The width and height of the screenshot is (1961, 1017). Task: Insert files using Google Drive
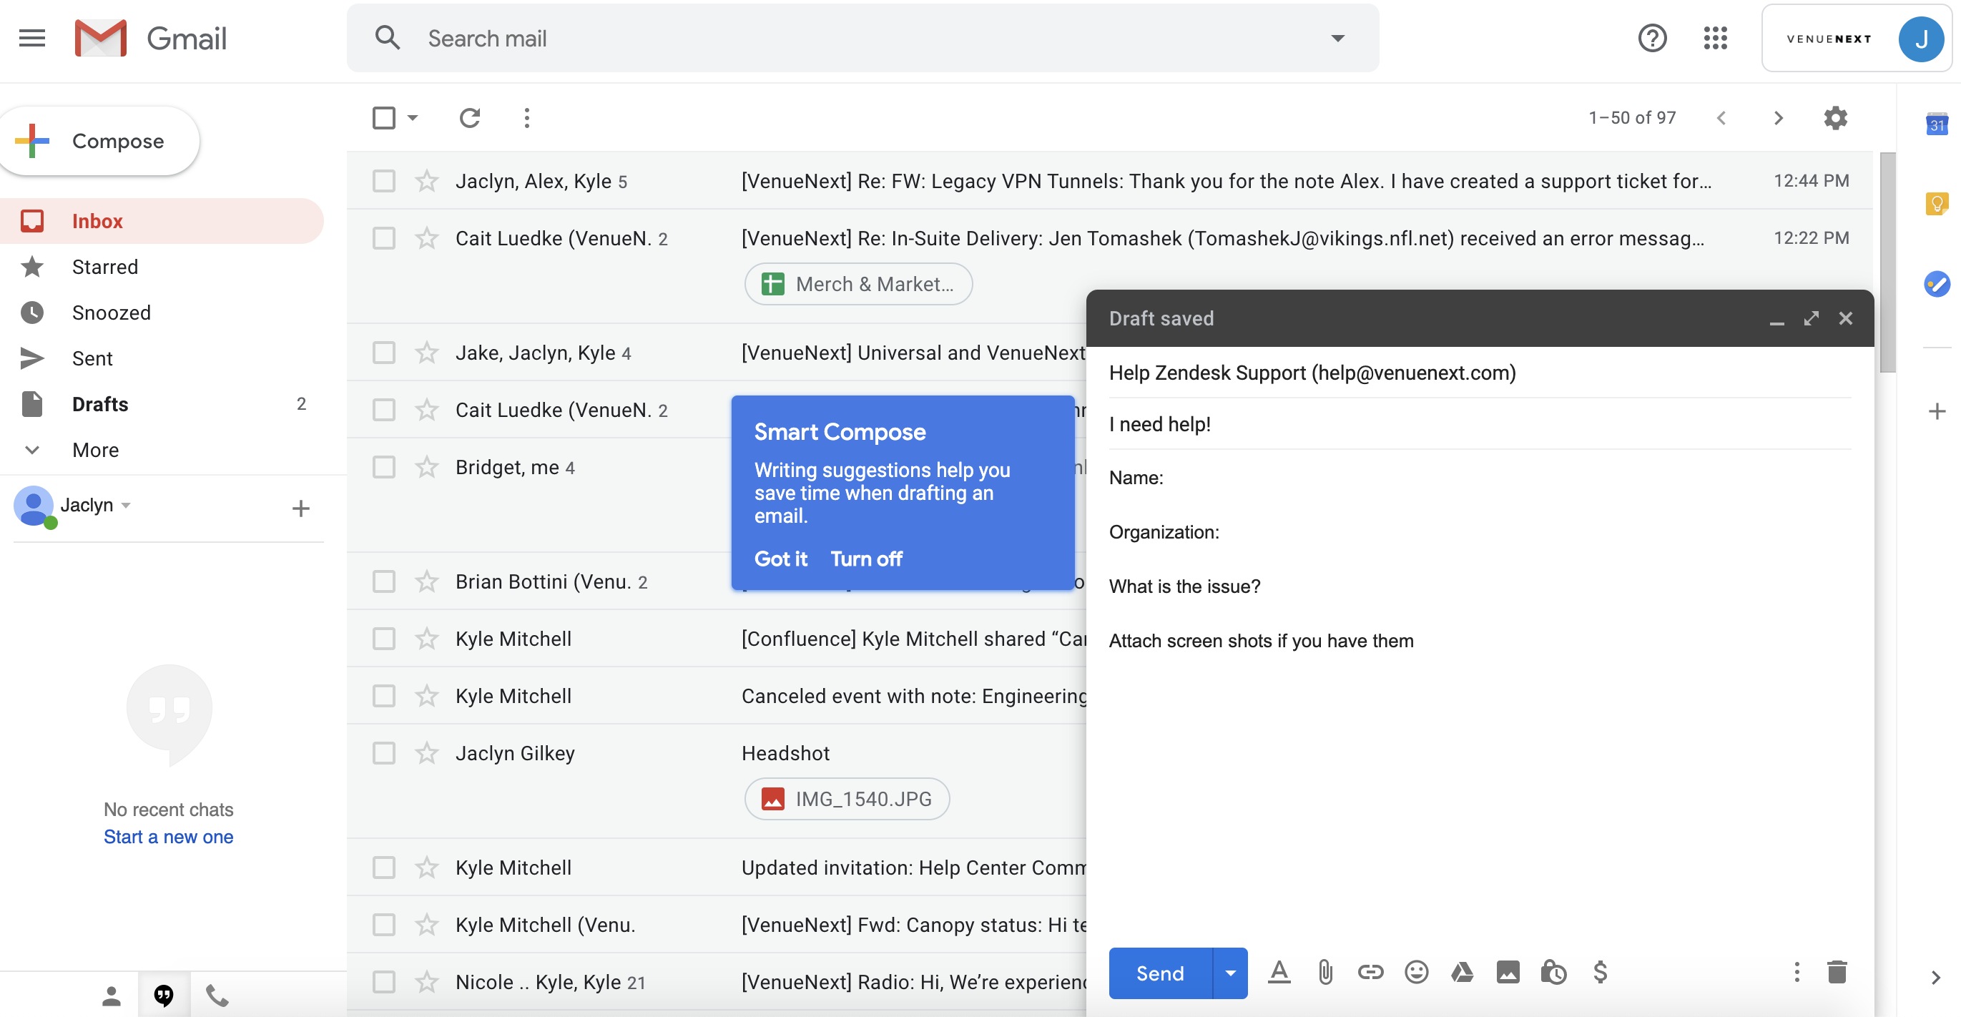[1462, 972]
